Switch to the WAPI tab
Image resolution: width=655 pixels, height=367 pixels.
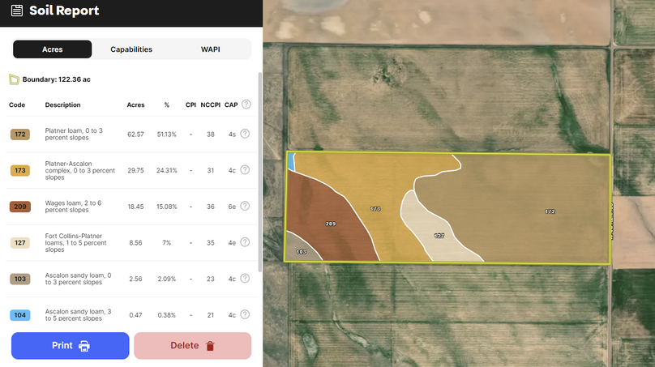211,49
